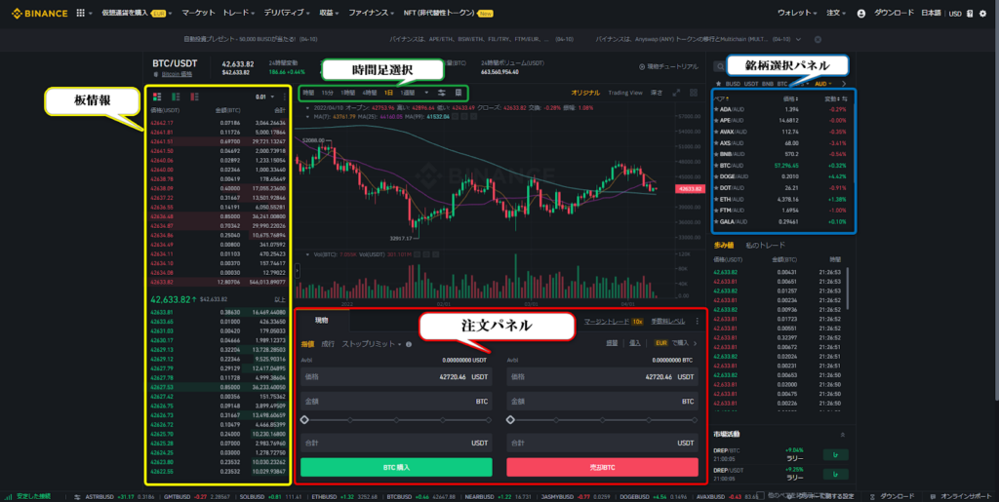Favorite the GALA/AUD pair star

[716, 221]
